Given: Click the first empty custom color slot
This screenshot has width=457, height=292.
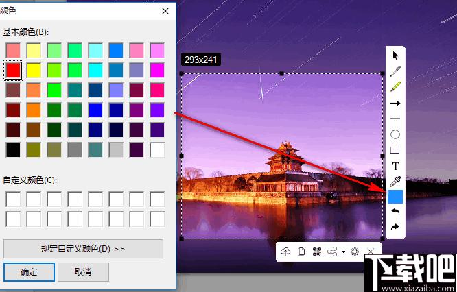Looking at the screenshot, I should [13, 199].
